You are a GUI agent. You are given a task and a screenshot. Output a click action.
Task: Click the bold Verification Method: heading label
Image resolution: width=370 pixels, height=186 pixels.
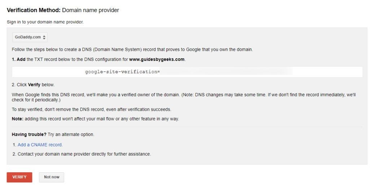point(34,10)
